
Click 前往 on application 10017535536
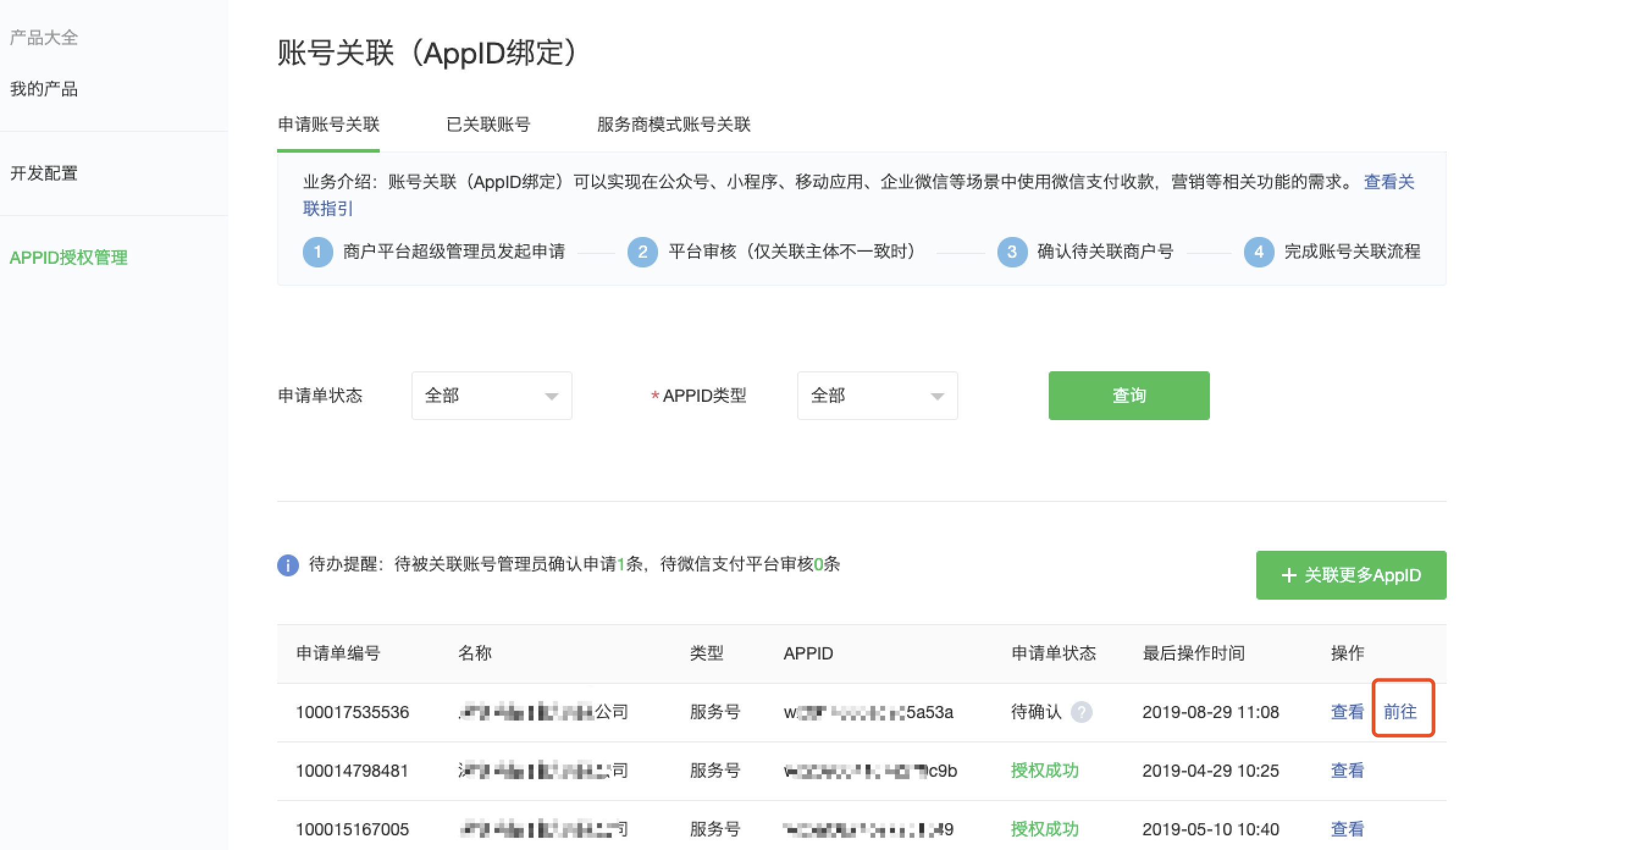pos(1403,711)
